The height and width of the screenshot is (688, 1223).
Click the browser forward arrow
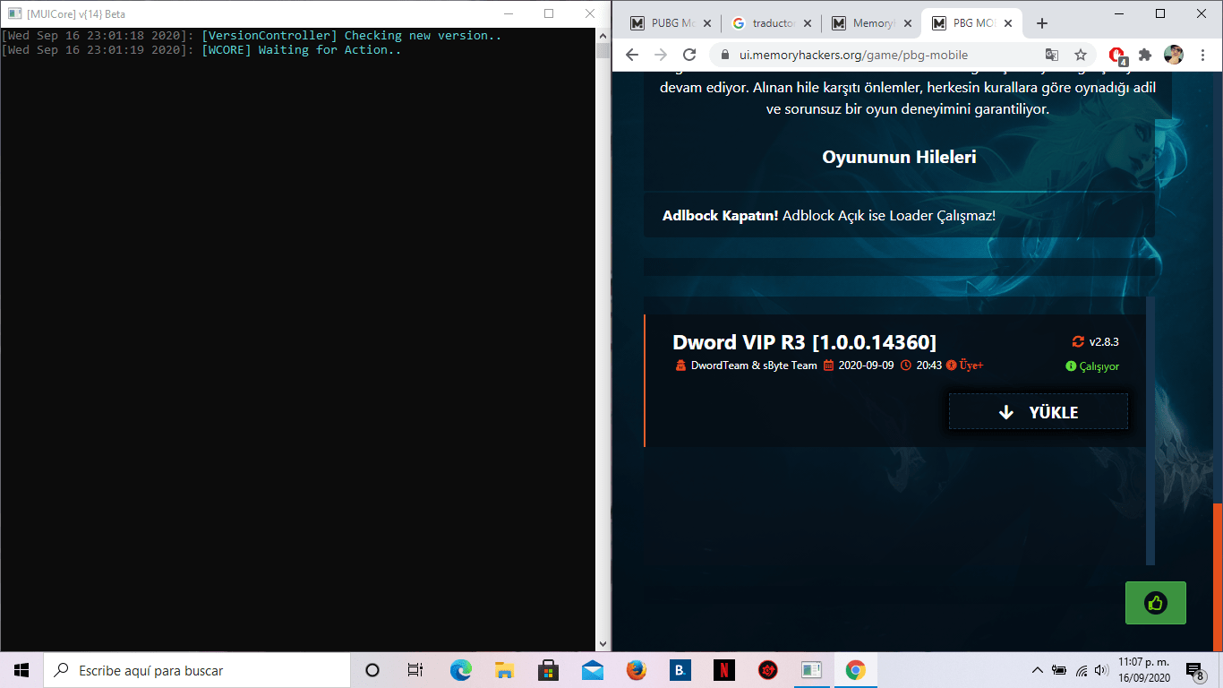pyautogui.click(x=661, y=55)
